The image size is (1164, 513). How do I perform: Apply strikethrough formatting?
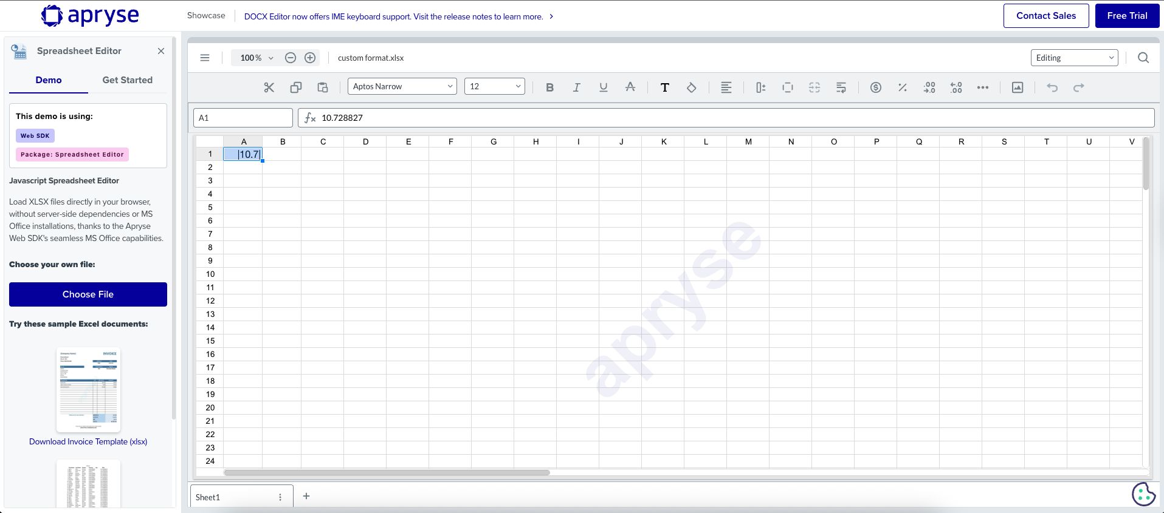630,87
